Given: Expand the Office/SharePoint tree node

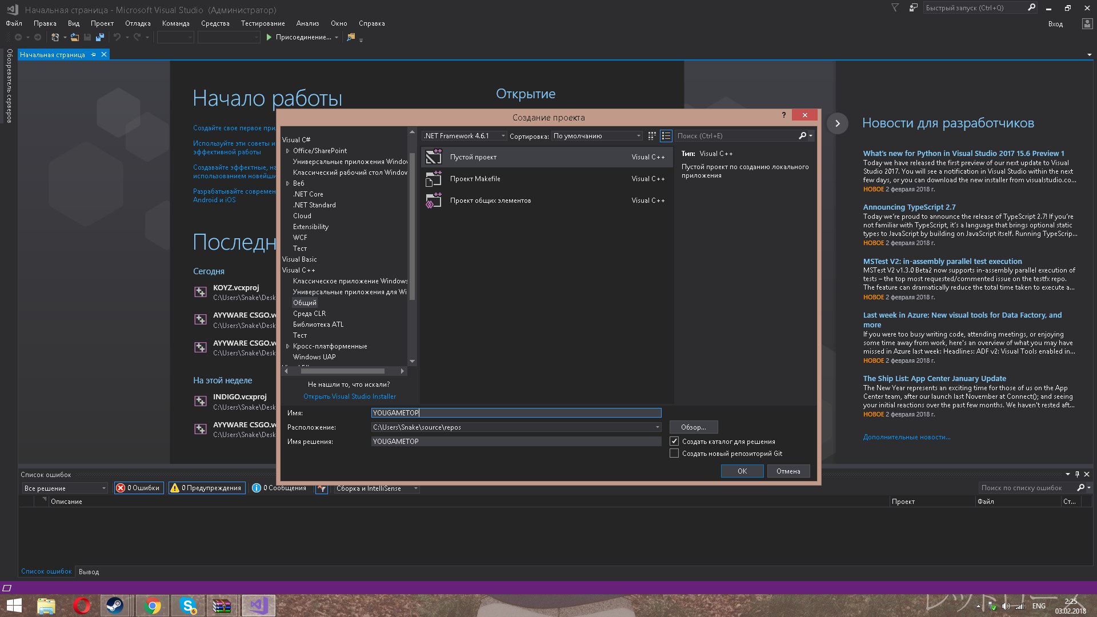Looking at the screenshot, I should (x=287, y=151).
